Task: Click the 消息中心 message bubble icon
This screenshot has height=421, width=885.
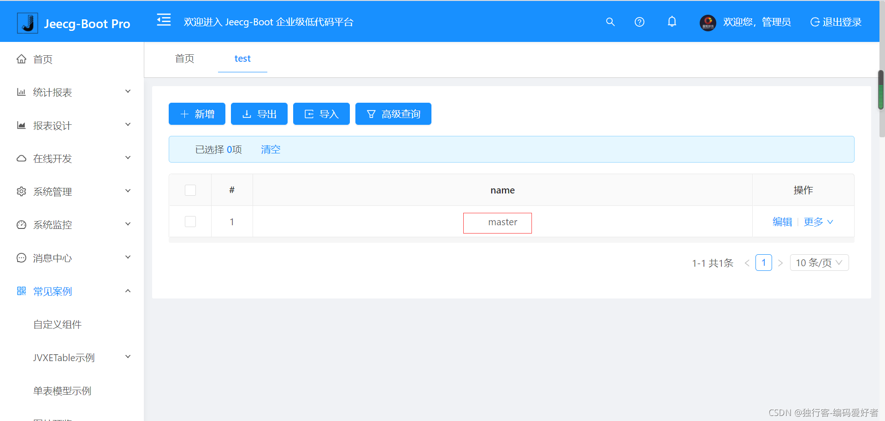Action: click(21, 258)
